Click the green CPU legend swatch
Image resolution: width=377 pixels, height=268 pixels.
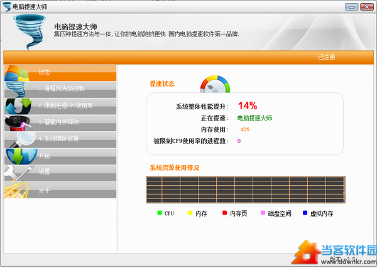[160, 213]
